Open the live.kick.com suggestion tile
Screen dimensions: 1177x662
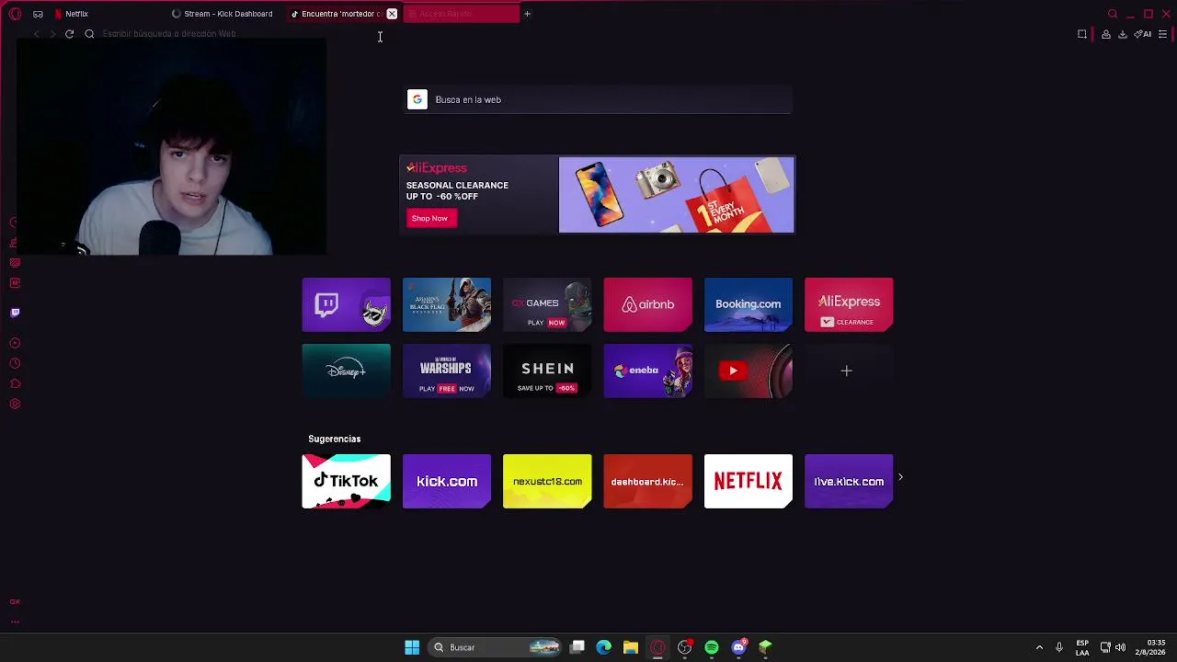click(849, 481)
